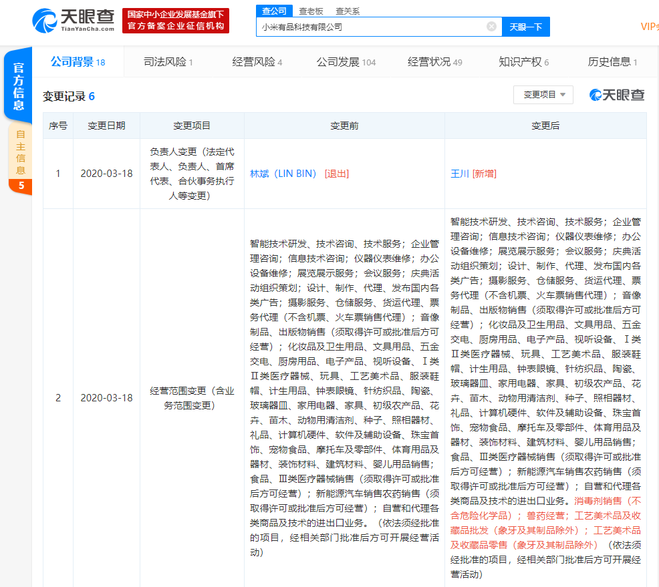Screen dimensions: 659x587
Task: Click the 变更记录 6 section heading
Action: [x=68, y=97]
